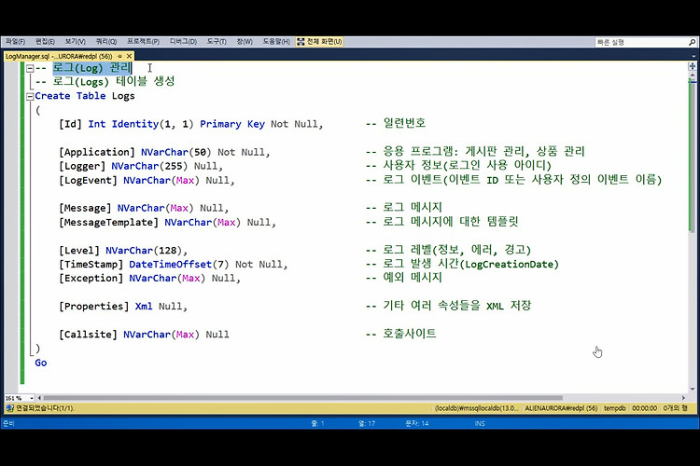The height and width of the screenshot is (466, 700).
Task: Close the LogManager.sql tab
Action: coord(129,56)
